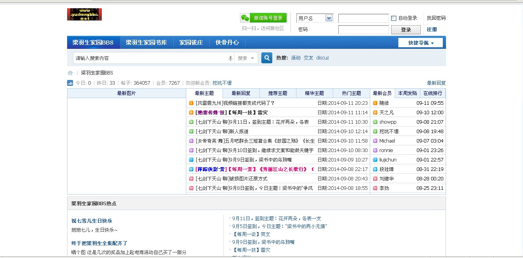Click the 注册 register link
The height and width of the screenshot is (258, 523).
[x=432, y=30]
